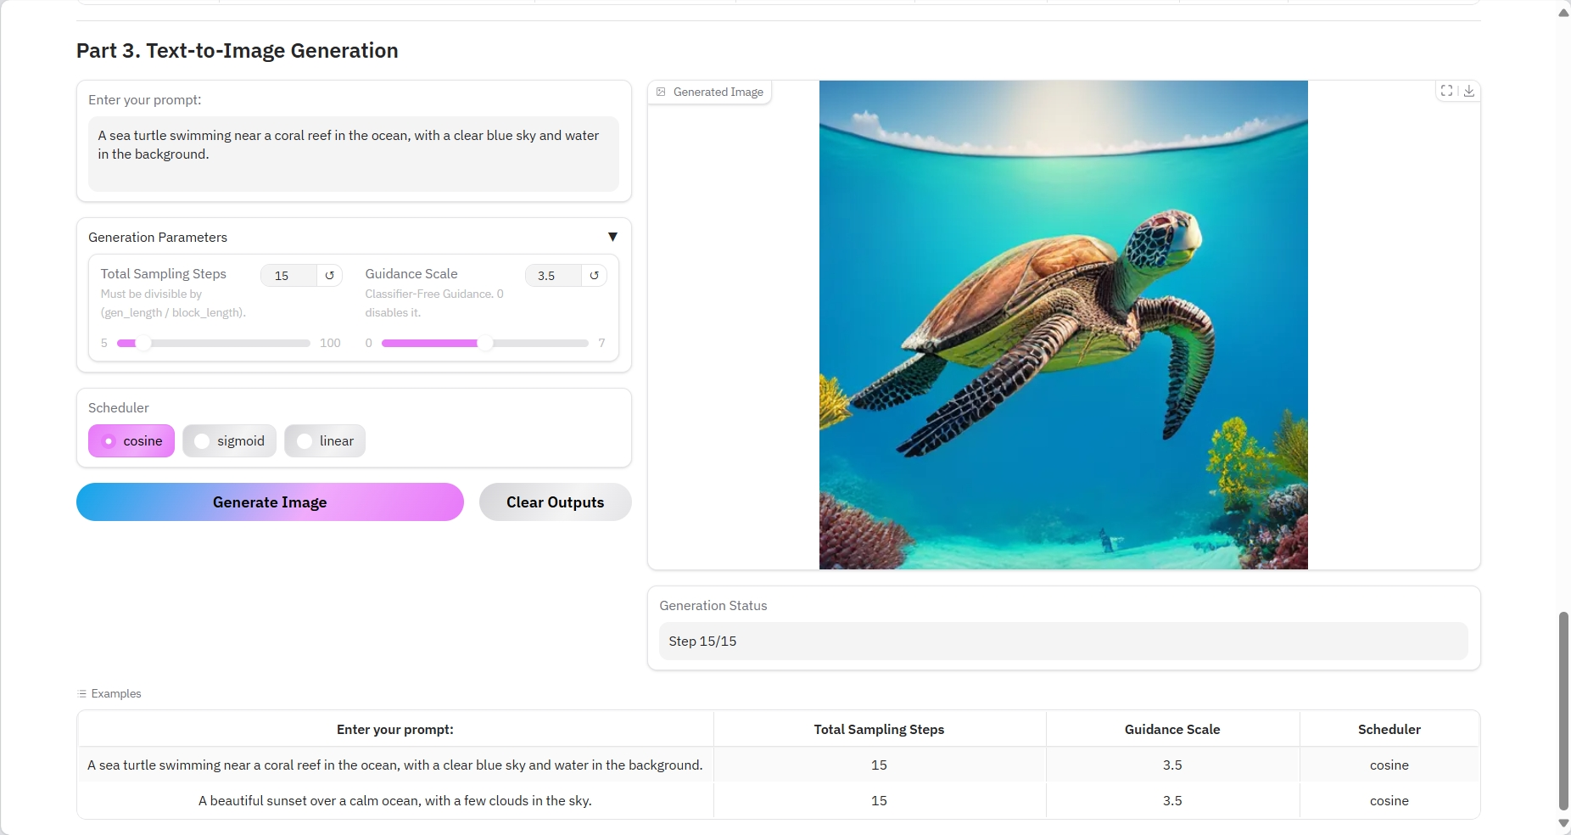Click the Clear Outputs button
Screen dimensions: 1571x835
(x=555, y=502)
